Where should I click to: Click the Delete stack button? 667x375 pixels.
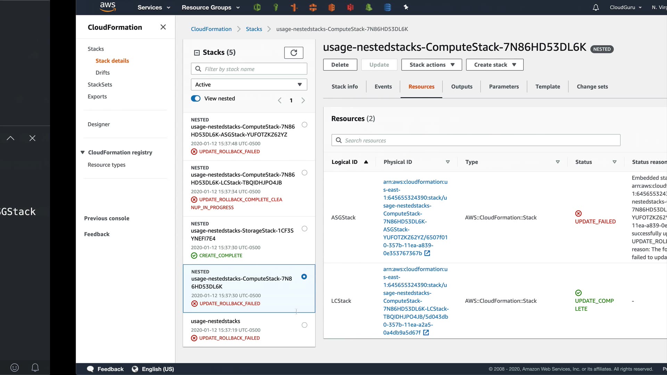pyautogui.click(x=340, y=65)
